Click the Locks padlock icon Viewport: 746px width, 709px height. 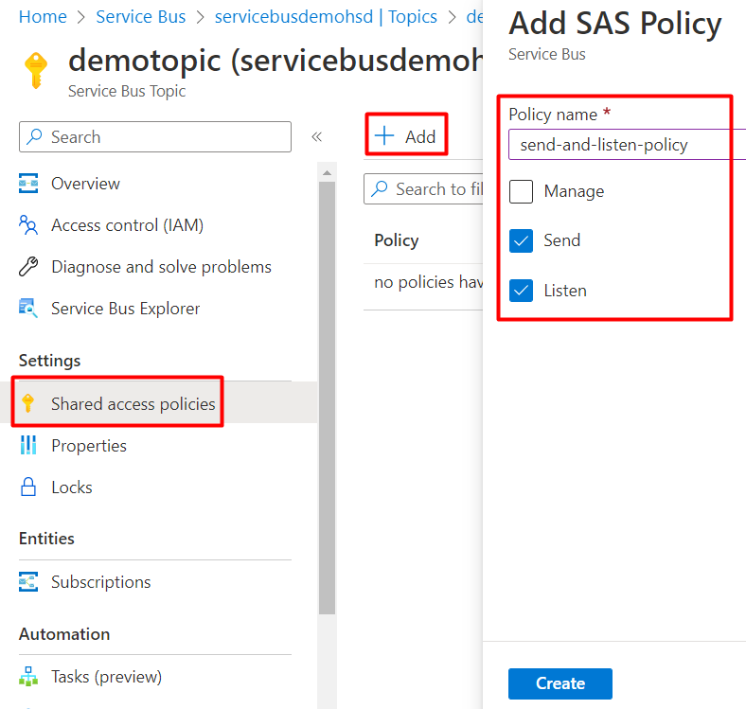28,487
